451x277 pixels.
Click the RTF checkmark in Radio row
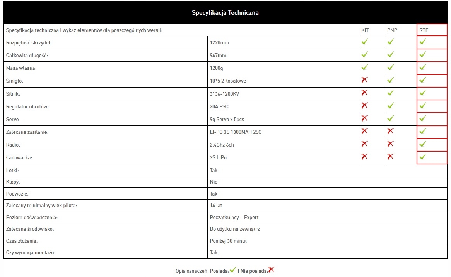point(422,144)
